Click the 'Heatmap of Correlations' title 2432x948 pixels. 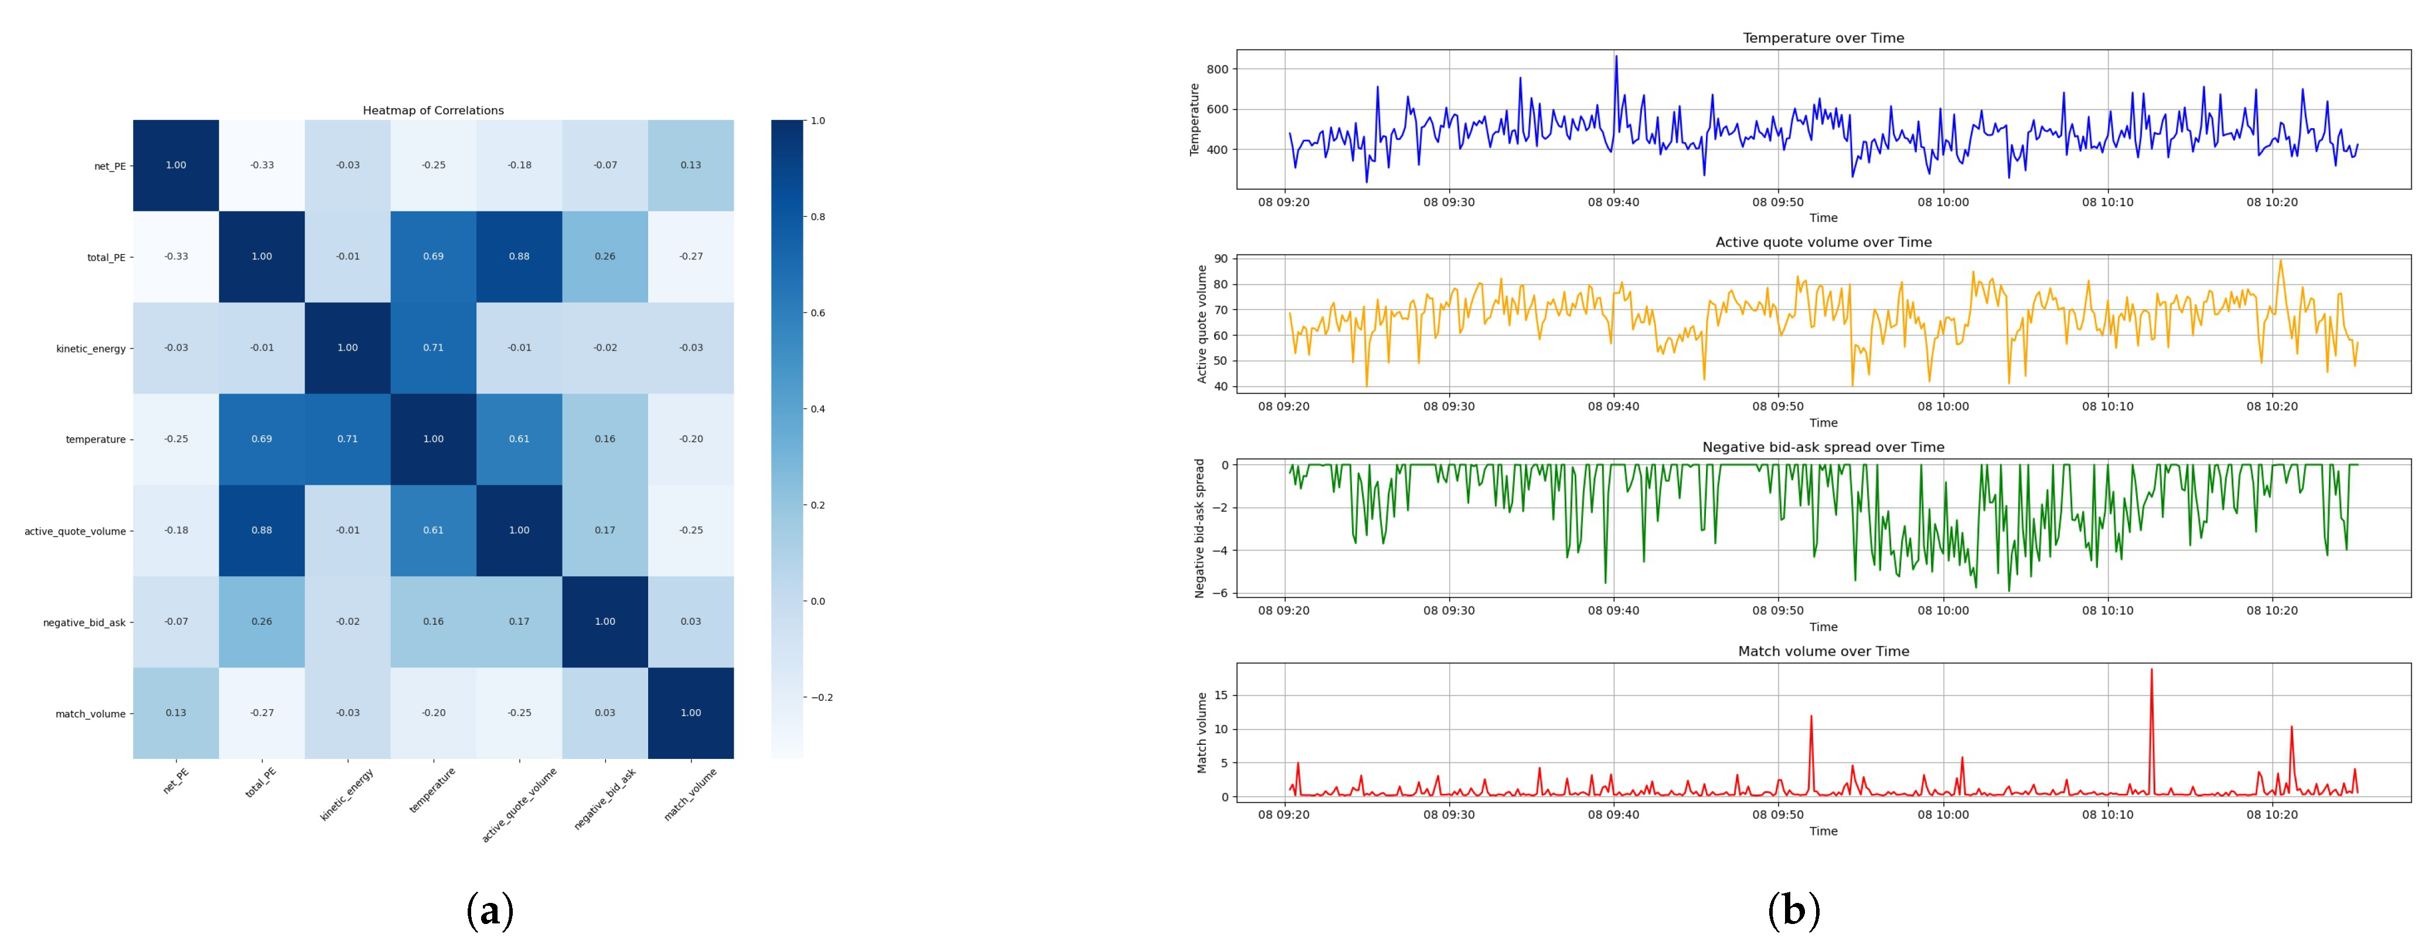click(x=433, y=110)
